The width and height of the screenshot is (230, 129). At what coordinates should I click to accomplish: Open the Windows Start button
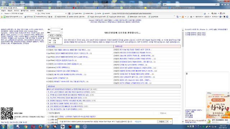point(3,126)
